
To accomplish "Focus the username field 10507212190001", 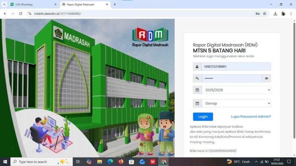I will 236,67.
